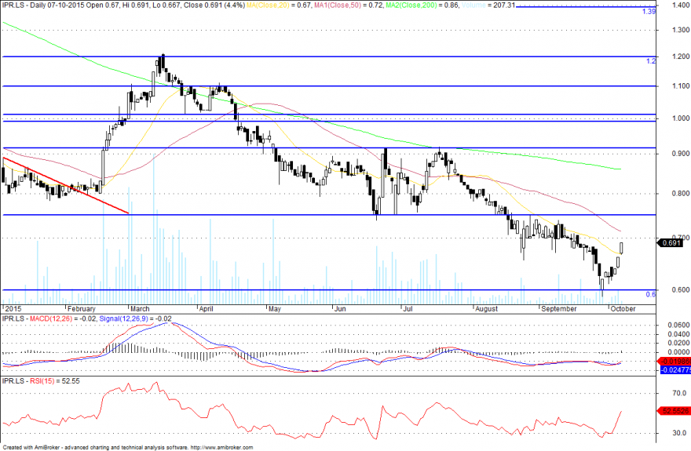The height and width of the screenshot is (451, 691).
Task: Click the March timeline marker
Action: [140, 309]
